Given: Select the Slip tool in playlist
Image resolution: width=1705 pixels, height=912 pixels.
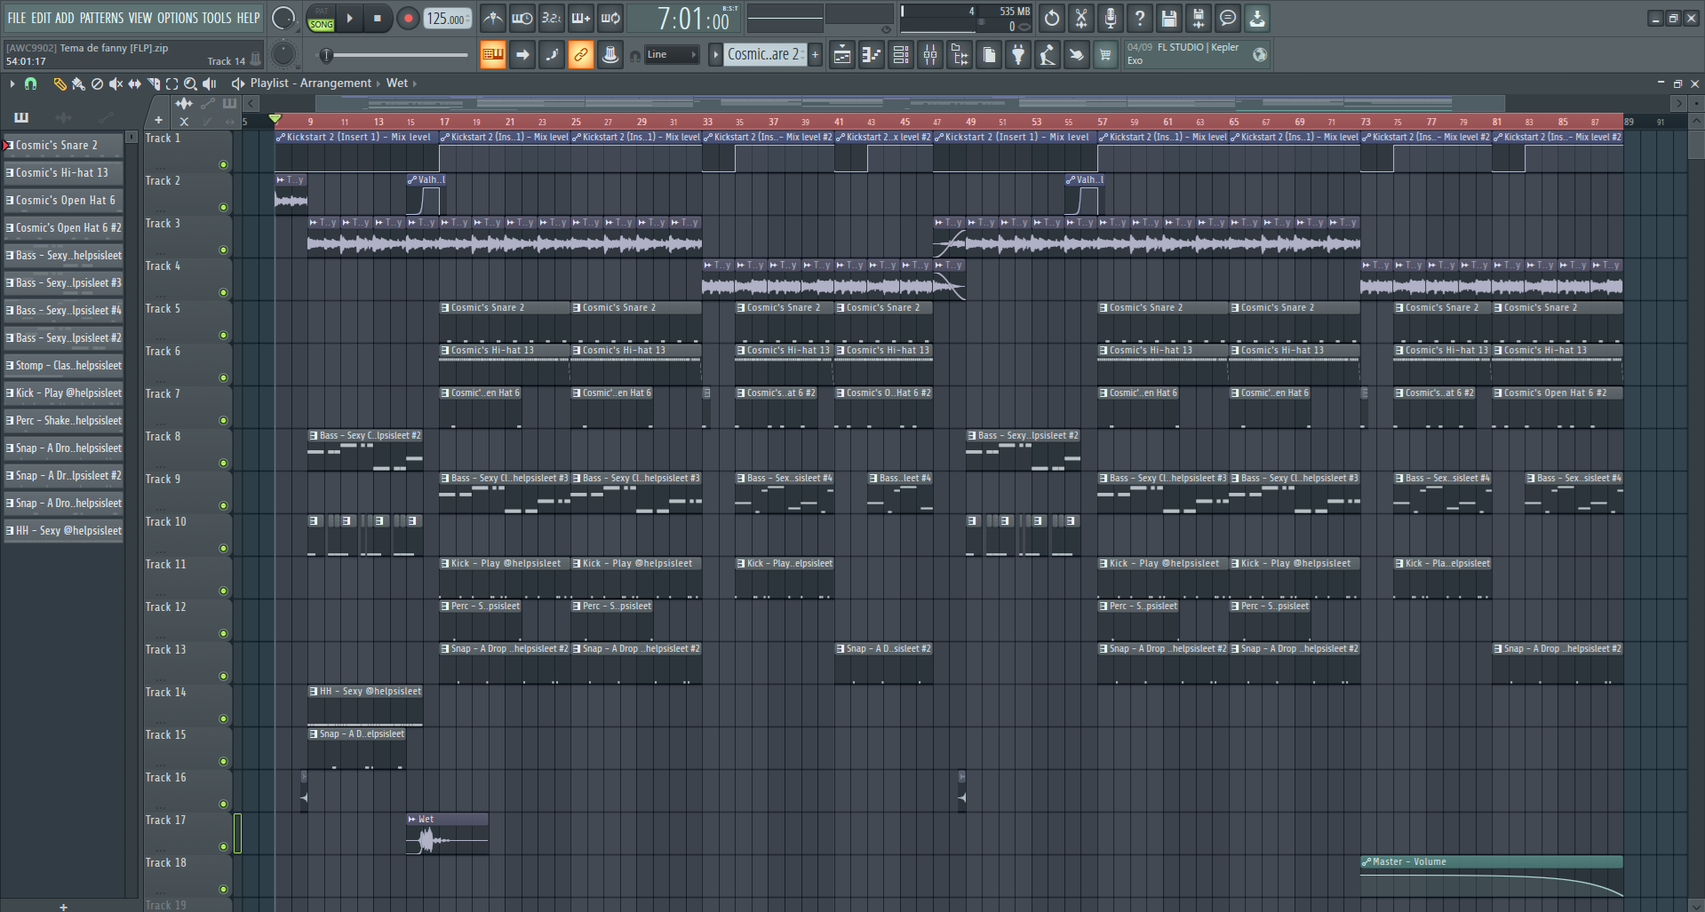Looking at the screenshot, I should coord(134,83).
